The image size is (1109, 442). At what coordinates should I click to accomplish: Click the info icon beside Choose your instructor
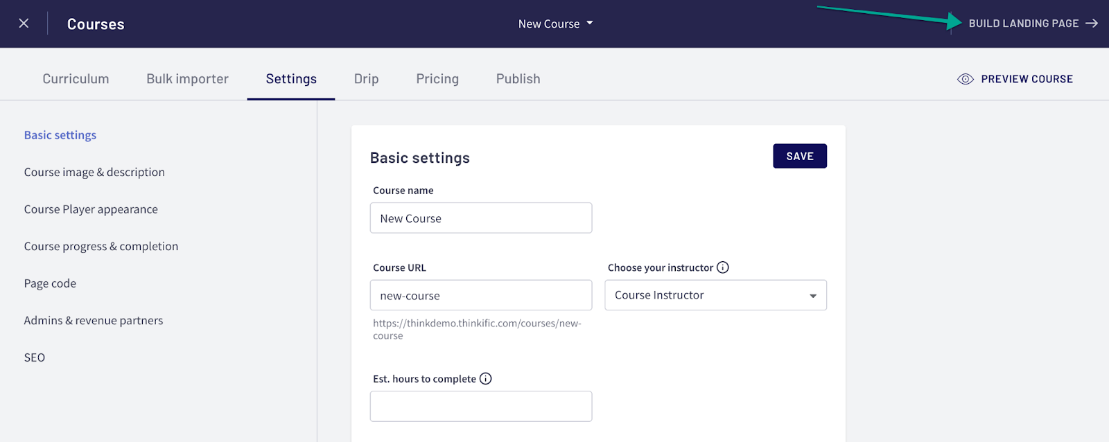pos(723,267)
